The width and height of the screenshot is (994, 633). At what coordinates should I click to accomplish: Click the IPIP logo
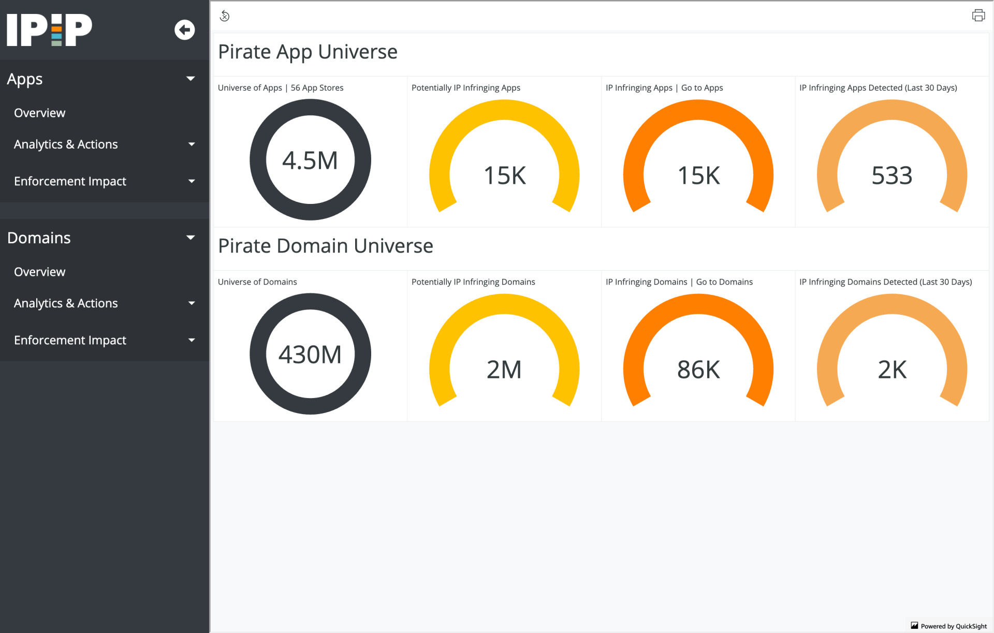pyautogui.click(x=50, y=30)
